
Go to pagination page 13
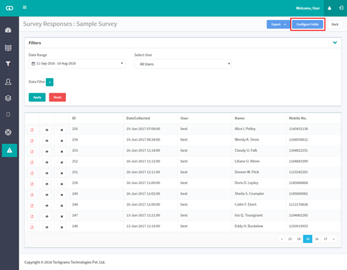click(290, 239)
